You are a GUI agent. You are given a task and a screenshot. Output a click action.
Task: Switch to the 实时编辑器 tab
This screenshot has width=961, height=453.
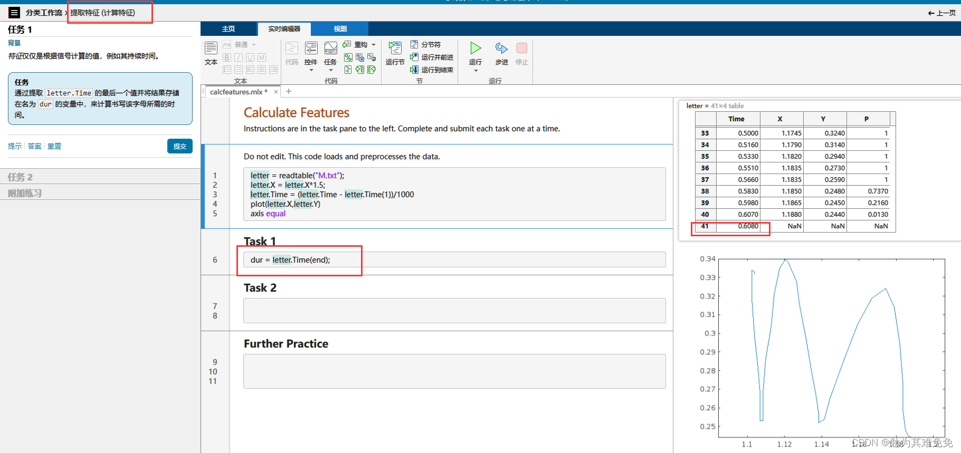[284, 29]
